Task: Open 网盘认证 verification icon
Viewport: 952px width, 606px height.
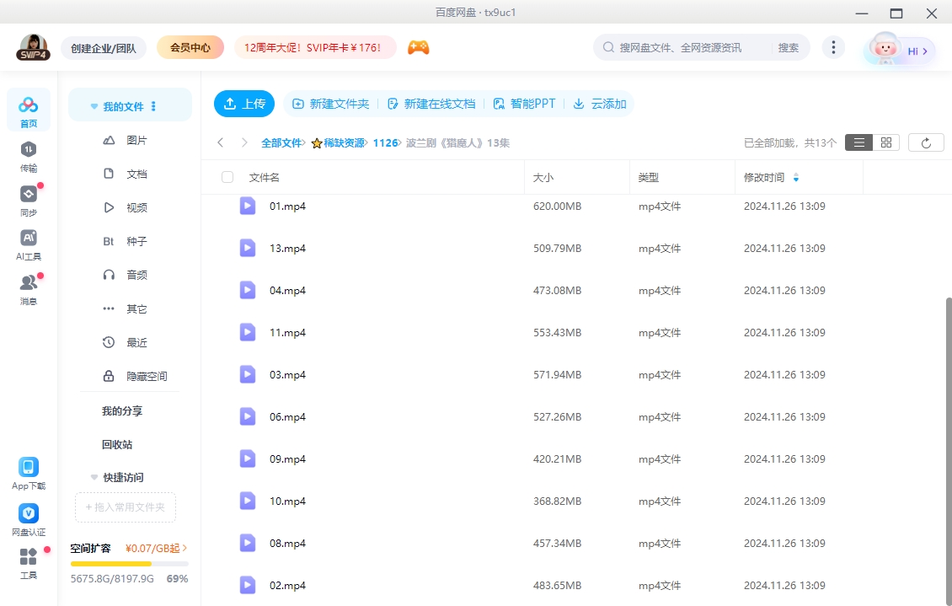Action: pyautogui.click(x=29, y=513)
